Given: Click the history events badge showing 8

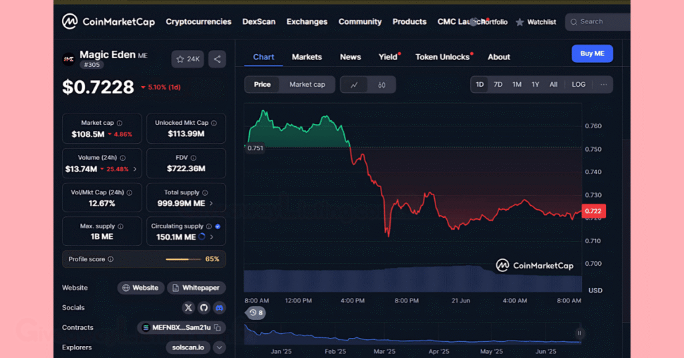Looking at the screenshot, I should 256,313.
